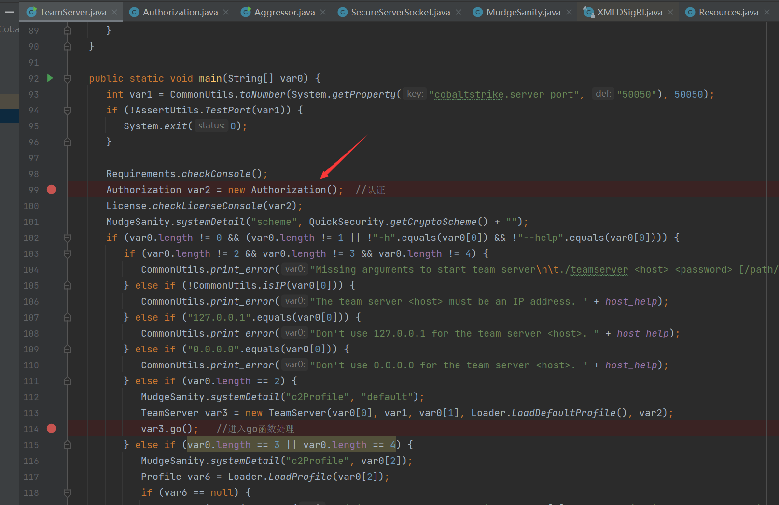Viewport: 779px width, 505px height.
Task: Click the main method name on line 92
Action: pyautogui.click(x=210, y=78)
